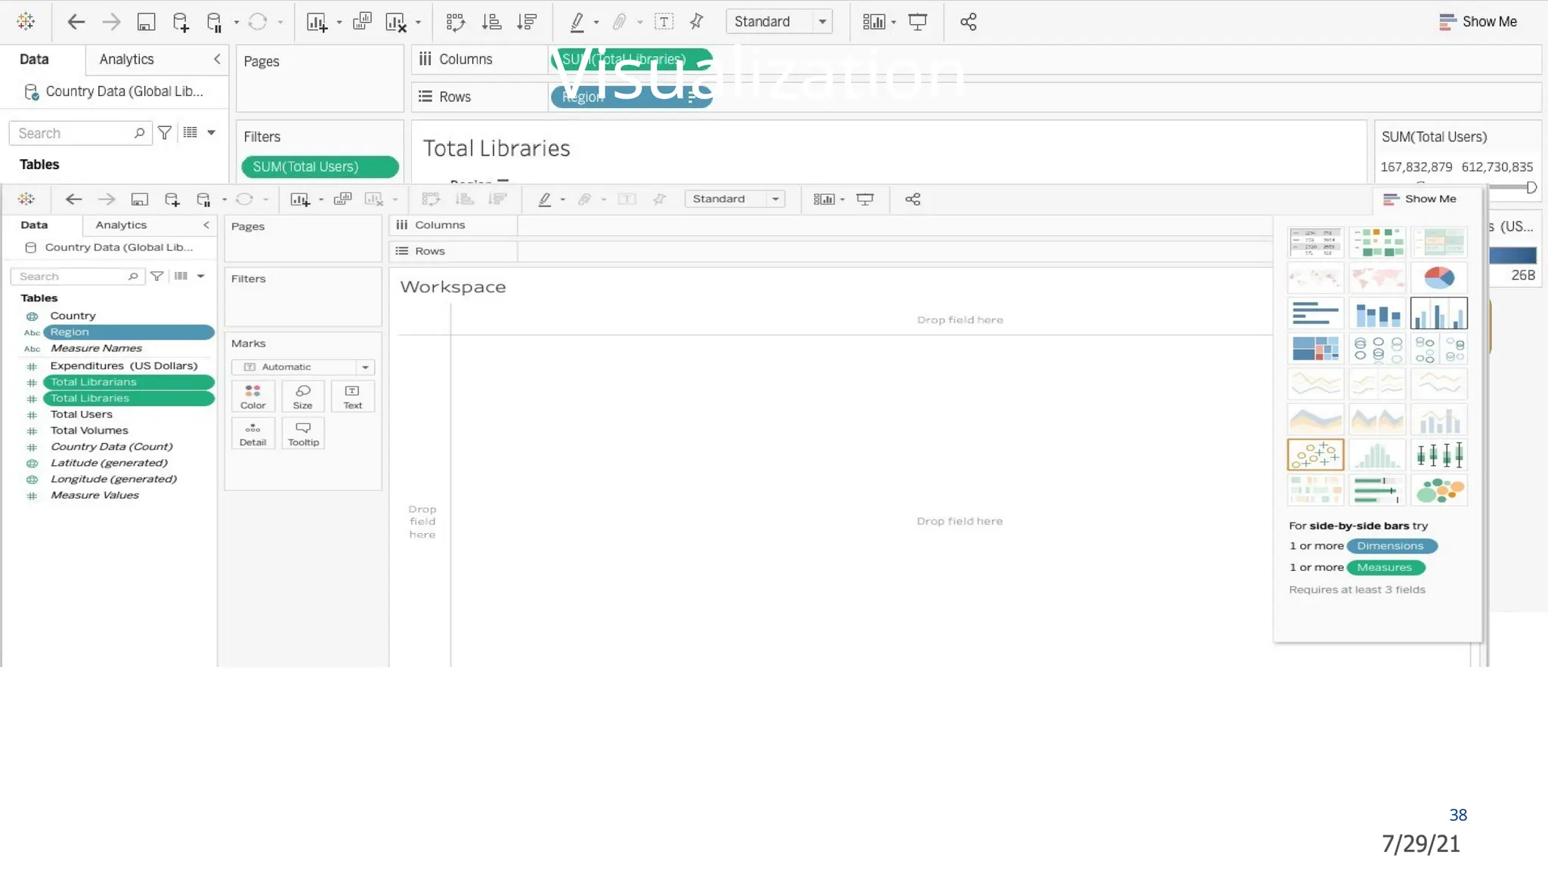The height and width of the screenshot is (870, 1548).
Task: Click the share icon in top toolbar
Action: click(x=968, y=22)
